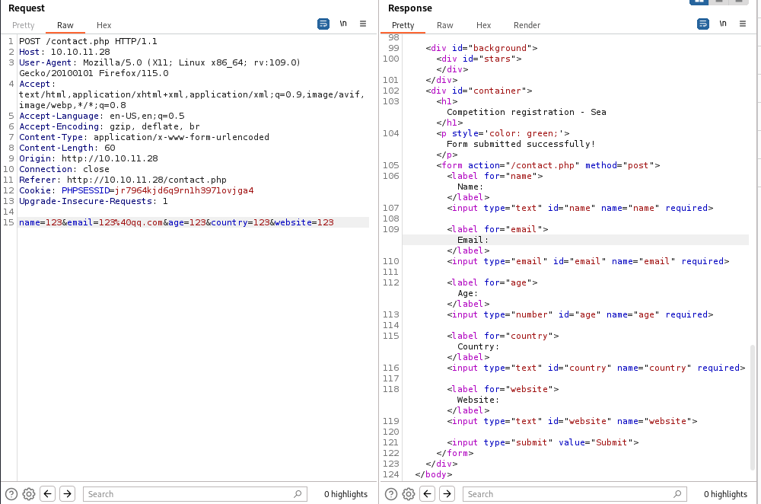Click the Connection: close header
This screenshot has width=761, height=504.
tap(64, 169)
